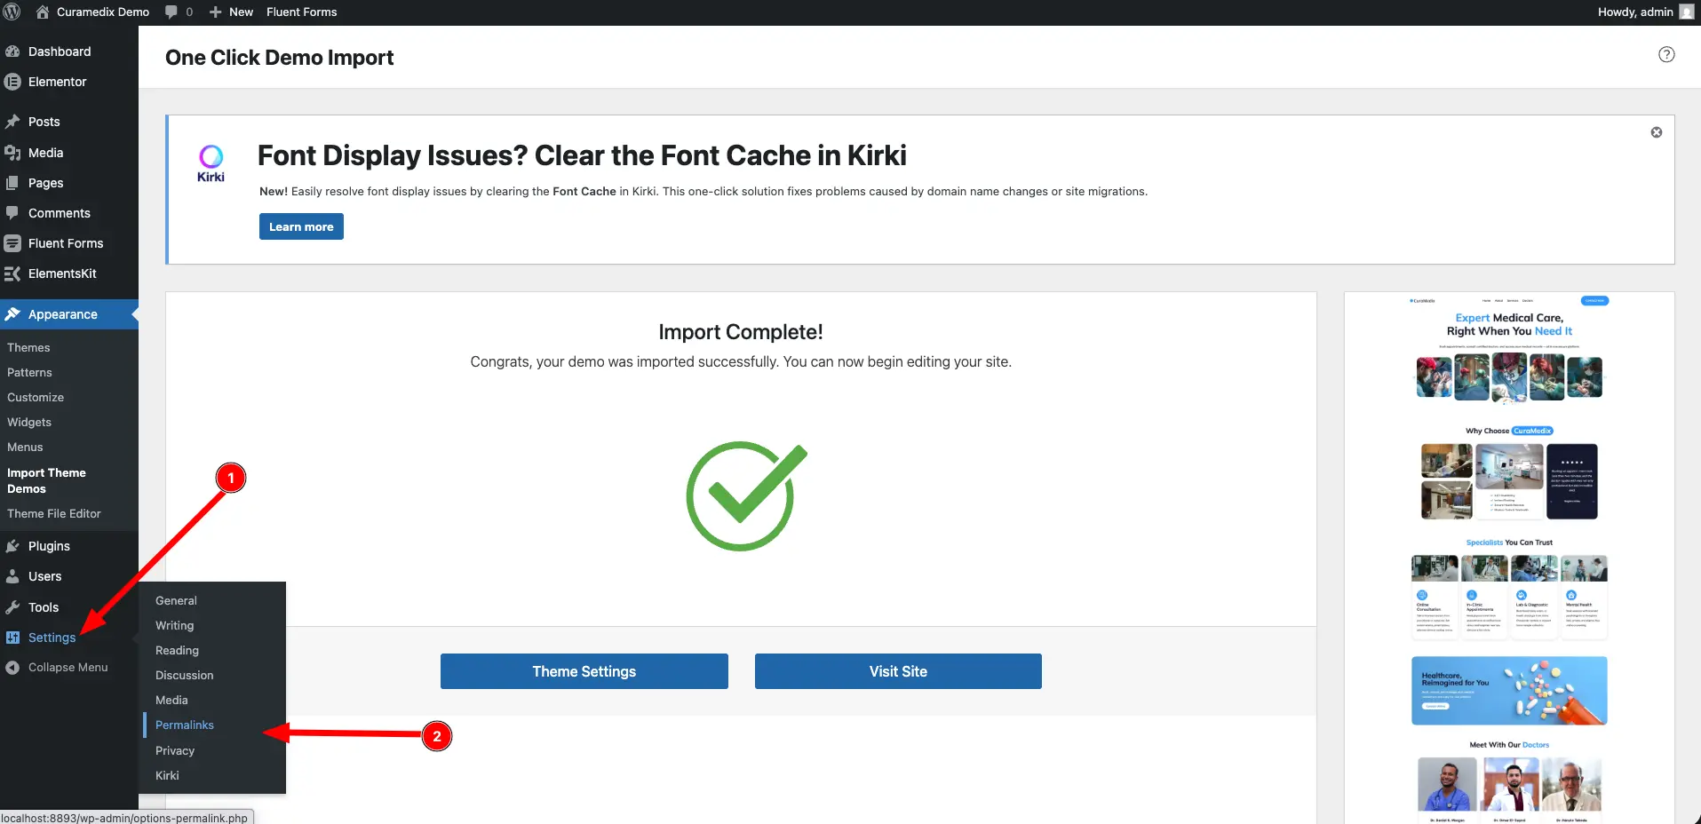1701x824 pixels.
Task: Open the Howdy, admin account menu
Action: coord(1643,12)
